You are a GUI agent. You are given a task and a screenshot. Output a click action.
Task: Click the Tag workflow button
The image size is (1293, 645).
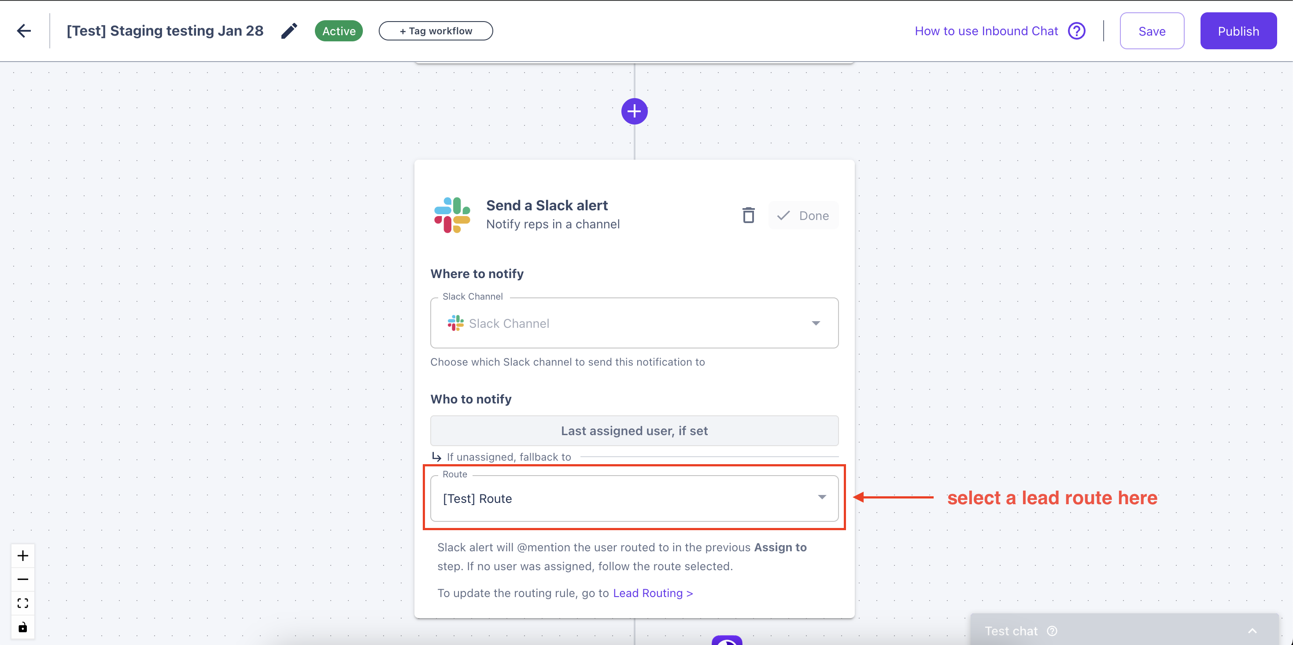coord(436,31)
